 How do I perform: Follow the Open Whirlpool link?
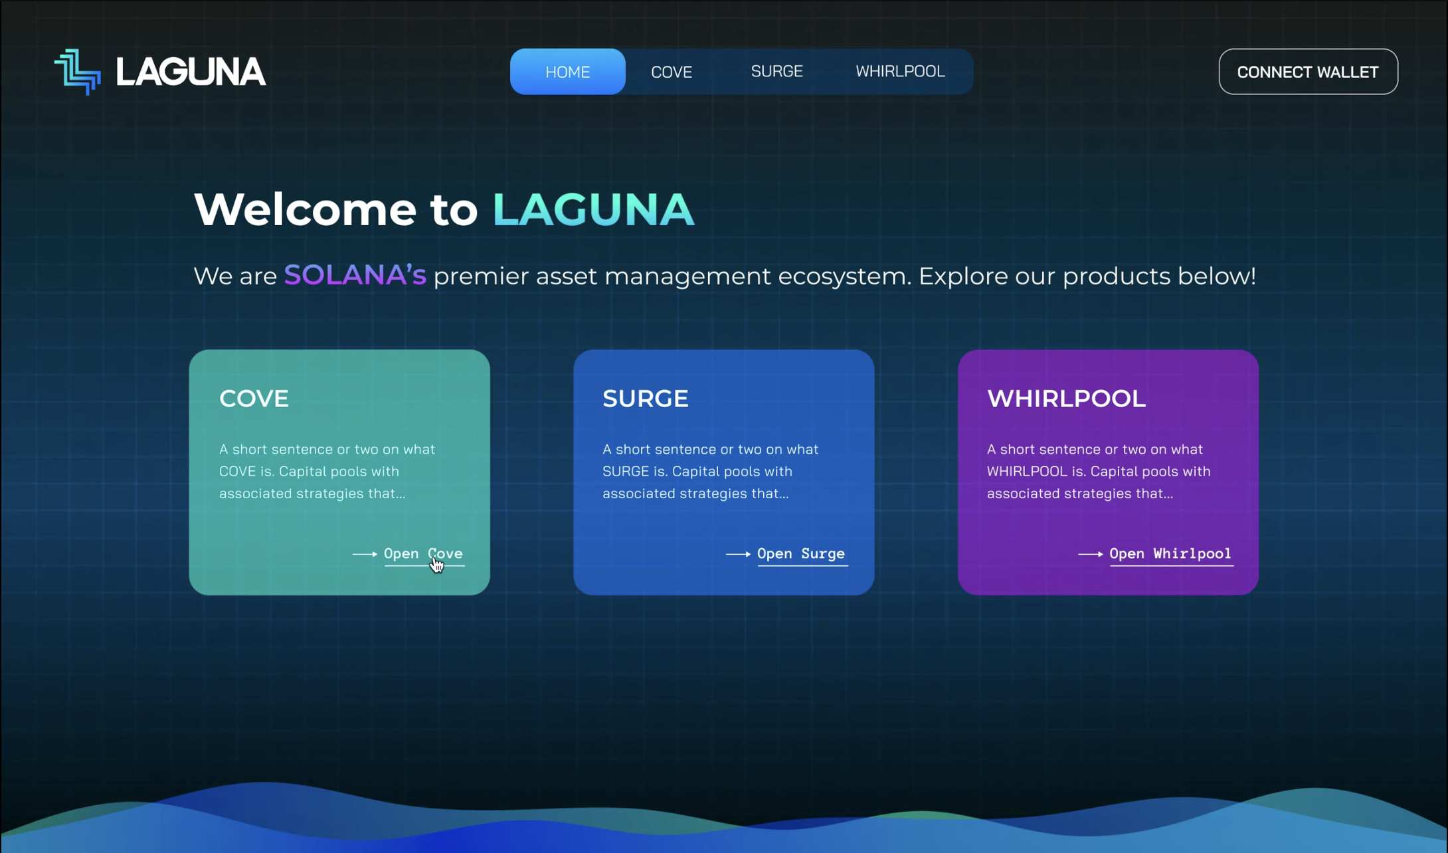[x=1170, y=554]
